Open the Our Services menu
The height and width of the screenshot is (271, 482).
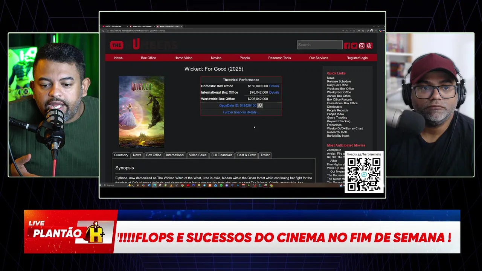coord(319,58)
